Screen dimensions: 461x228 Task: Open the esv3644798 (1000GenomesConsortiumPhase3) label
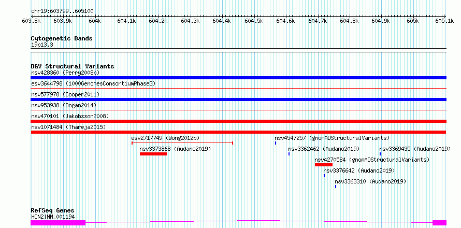click(x=93, y=83)
